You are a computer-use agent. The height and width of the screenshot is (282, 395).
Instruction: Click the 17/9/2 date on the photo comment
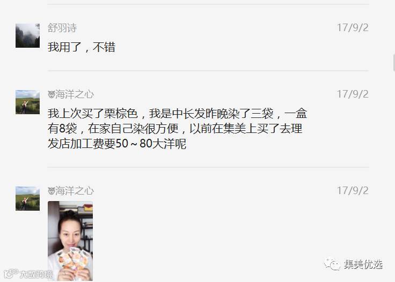click(x=353, y=191)
